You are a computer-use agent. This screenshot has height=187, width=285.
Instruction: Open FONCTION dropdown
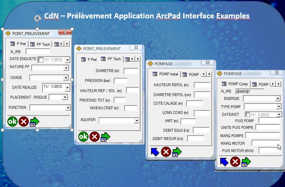[68, 107]
